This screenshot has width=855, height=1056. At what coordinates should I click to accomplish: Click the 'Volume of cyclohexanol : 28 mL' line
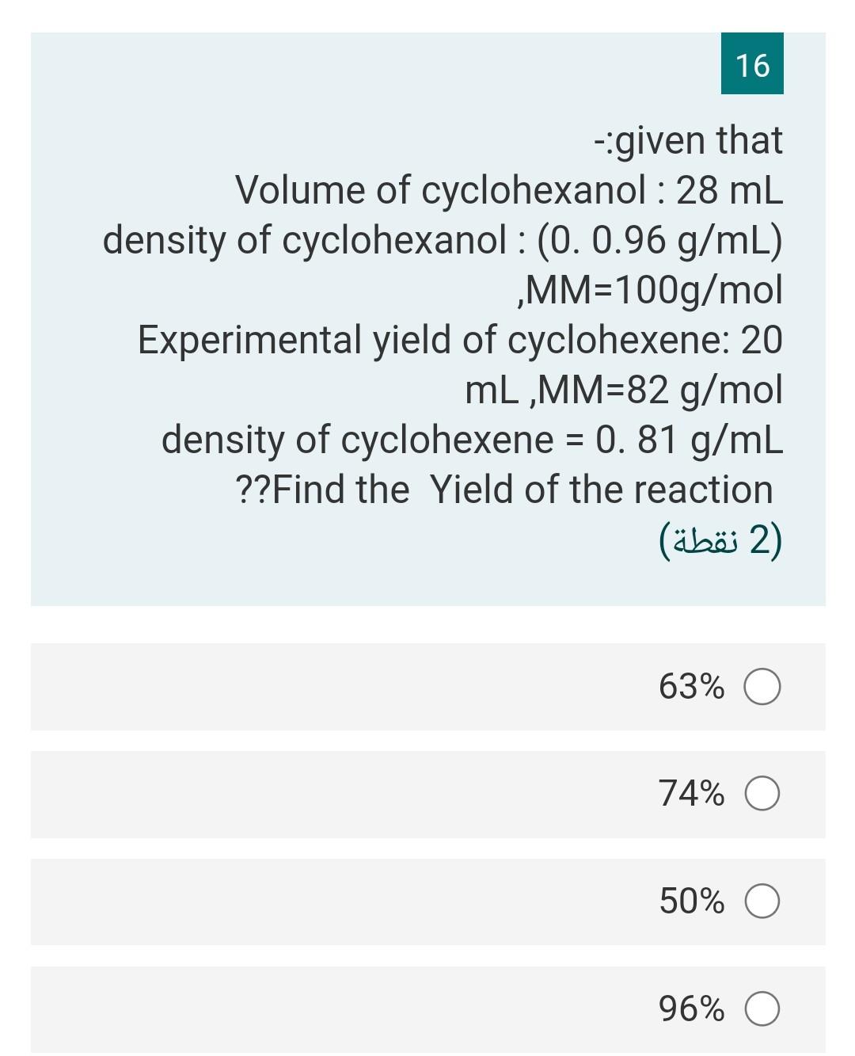[x=509, y=190]
